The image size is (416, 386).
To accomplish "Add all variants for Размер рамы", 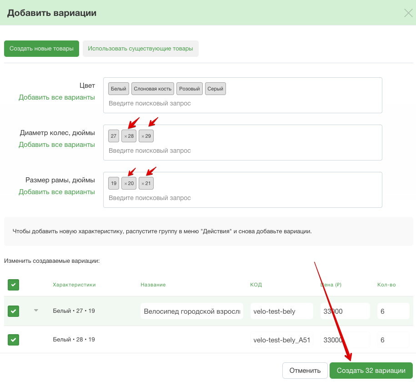I will click(x=56, y=192).
